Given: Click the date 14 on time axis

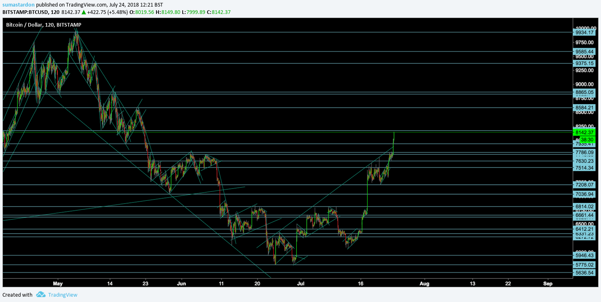Looking at the screenshot, I should click(110, 283).
